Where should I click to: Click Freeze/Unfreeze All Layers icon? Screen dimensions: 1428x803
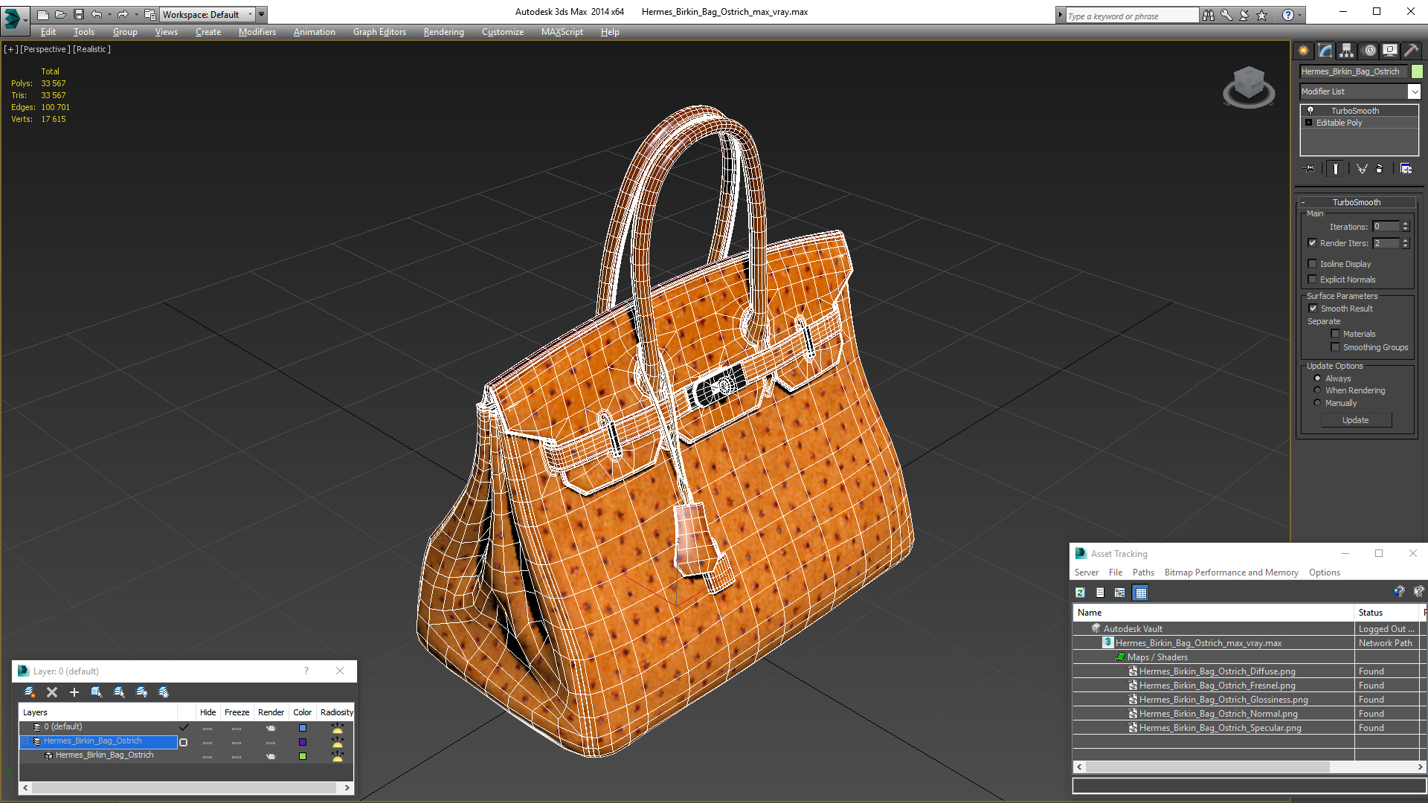pyautogui.click(x=164, y=692)
